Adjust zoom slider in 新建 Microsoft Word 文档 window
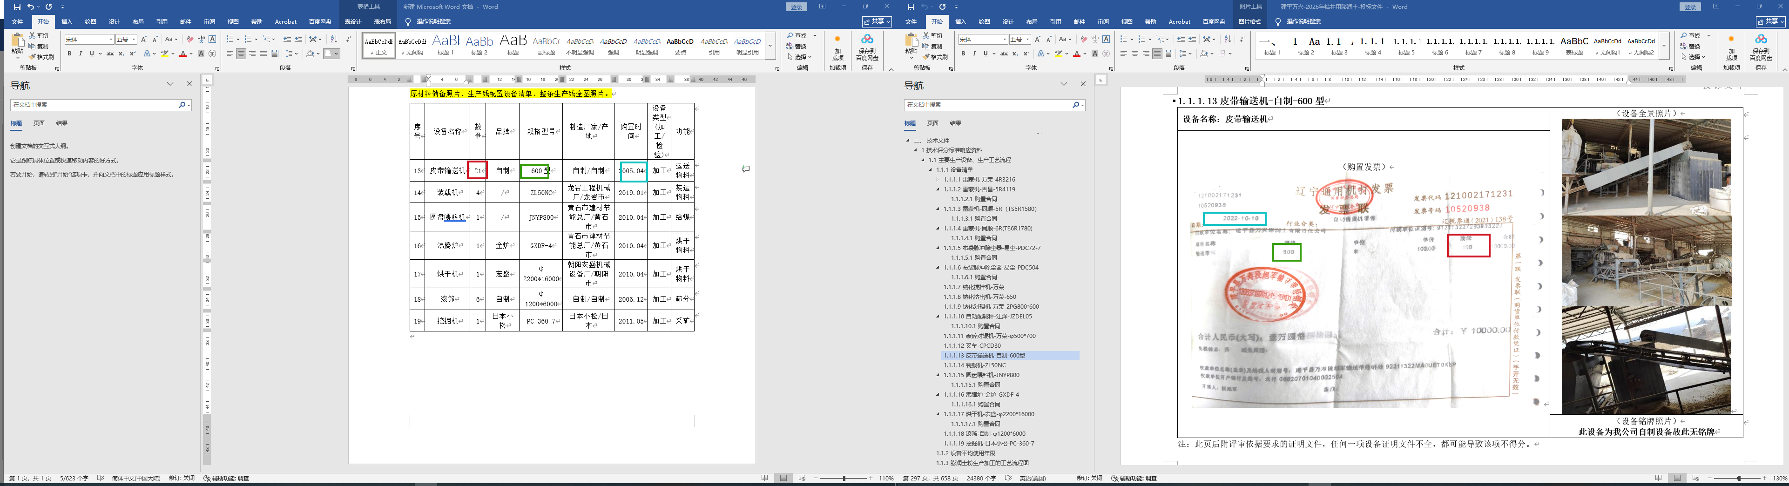This screenshot has height=486, width=1789. point(844,479)
